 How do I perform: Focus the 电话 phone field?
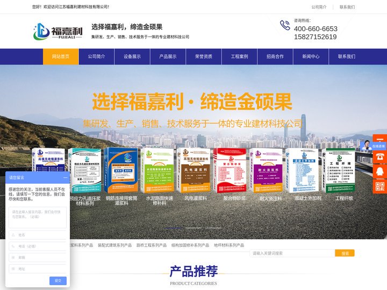[x=38, y=246]
